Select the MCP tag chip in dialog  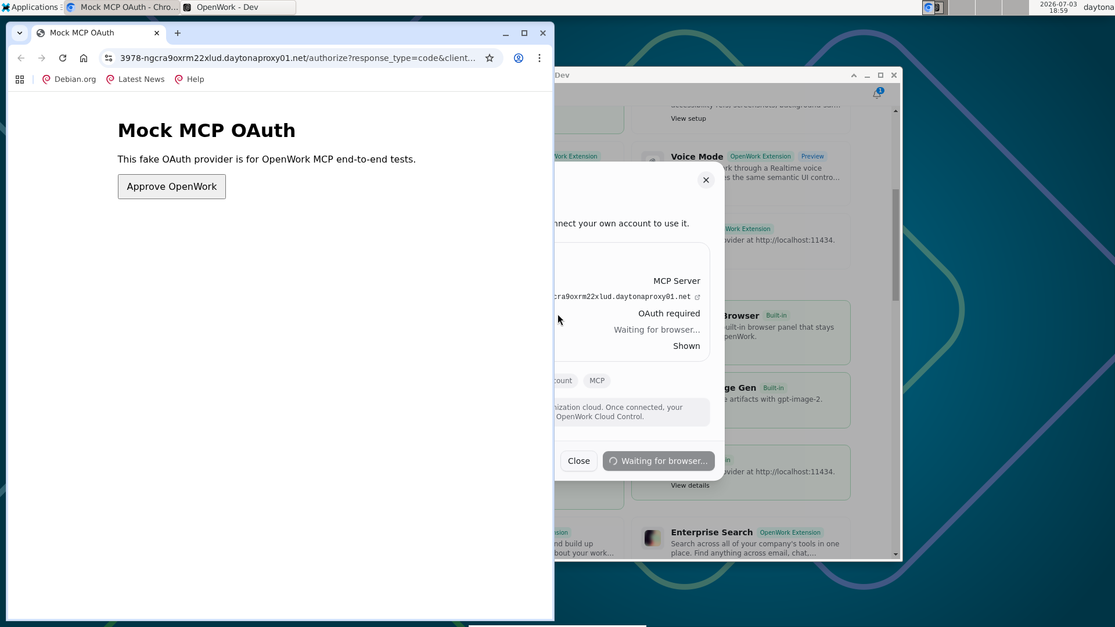pyautogui.click(x=597, y=381)
